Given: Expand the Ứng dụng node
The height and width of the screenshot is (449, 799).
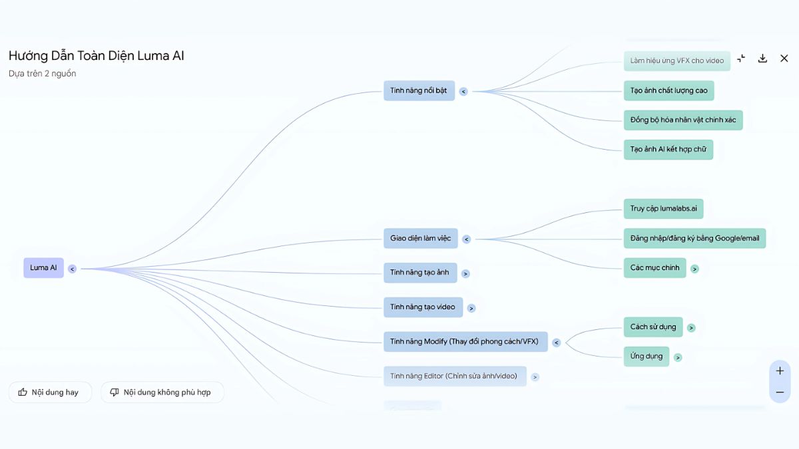Looking at the screenshot, I should coord(678,357).
